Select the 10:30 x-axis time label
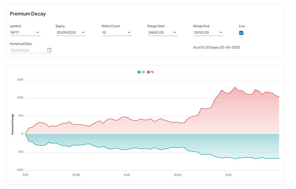The width and height of the screenshot is (296, 190). click(x=76, y=175)
